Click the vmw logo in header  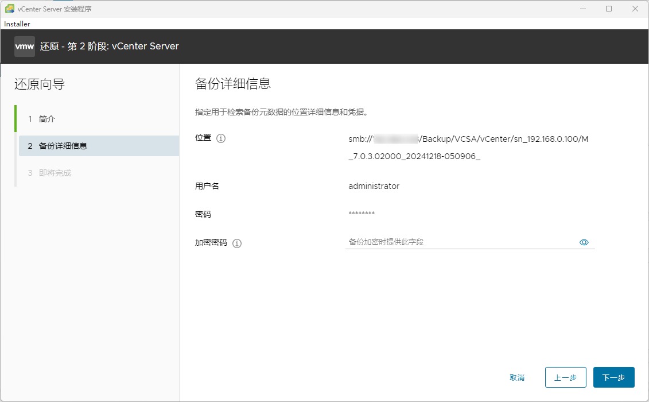click(25, 46)
